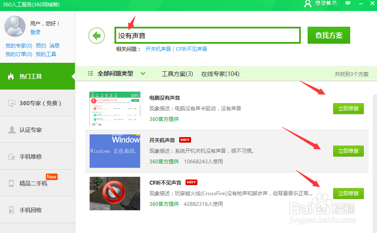Screen dimensions: 377x233
Task: Open the Windows 正在启动 thumbnail
Action: click(115, 151)
